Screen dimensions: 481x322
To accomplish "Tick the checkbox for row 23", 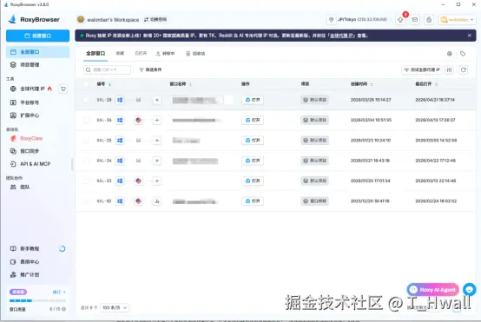I will pyautogui.click(x=86, y=181).
